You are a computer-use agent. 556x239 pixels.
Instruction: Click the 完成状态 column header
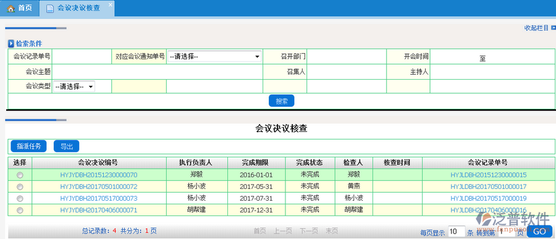coord(310,163)
